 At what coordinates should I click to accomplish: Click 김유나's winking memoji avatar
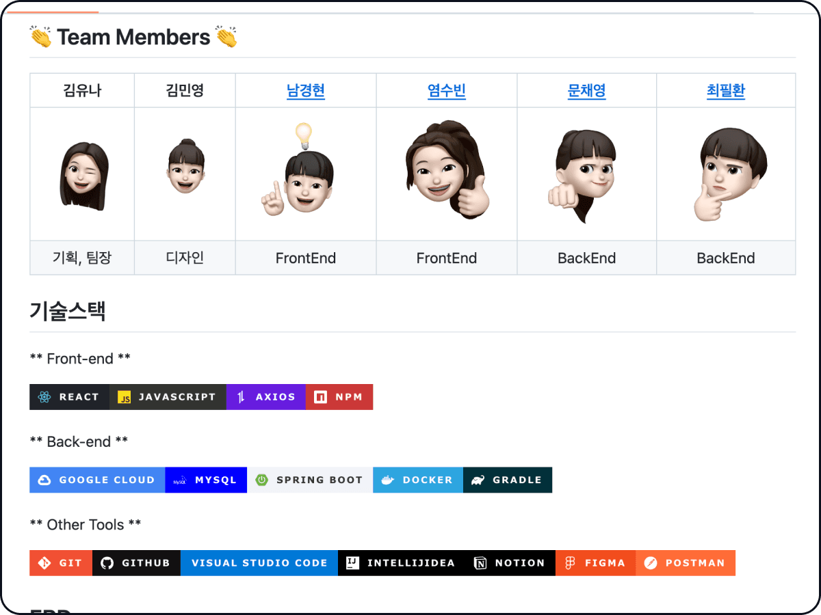83,175
